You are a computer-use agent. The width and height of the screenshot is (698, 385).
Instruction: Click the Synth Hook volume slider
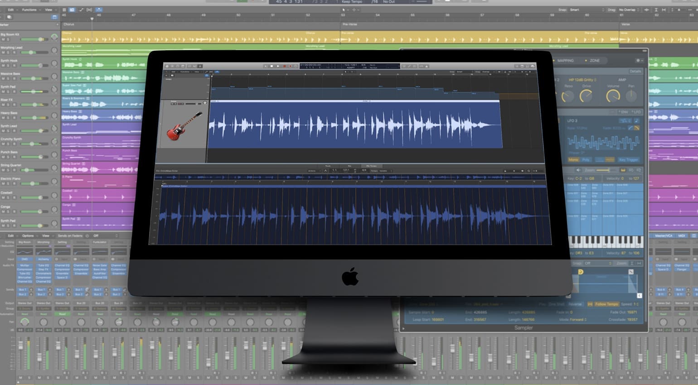34,66
